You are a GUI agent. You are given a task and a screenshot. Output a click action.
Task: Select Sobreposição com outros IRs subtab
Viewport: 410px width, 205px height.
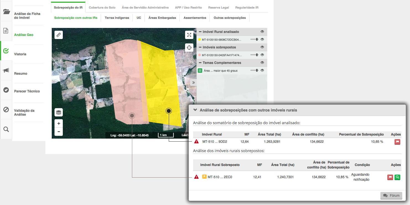[x=76, y=18]
